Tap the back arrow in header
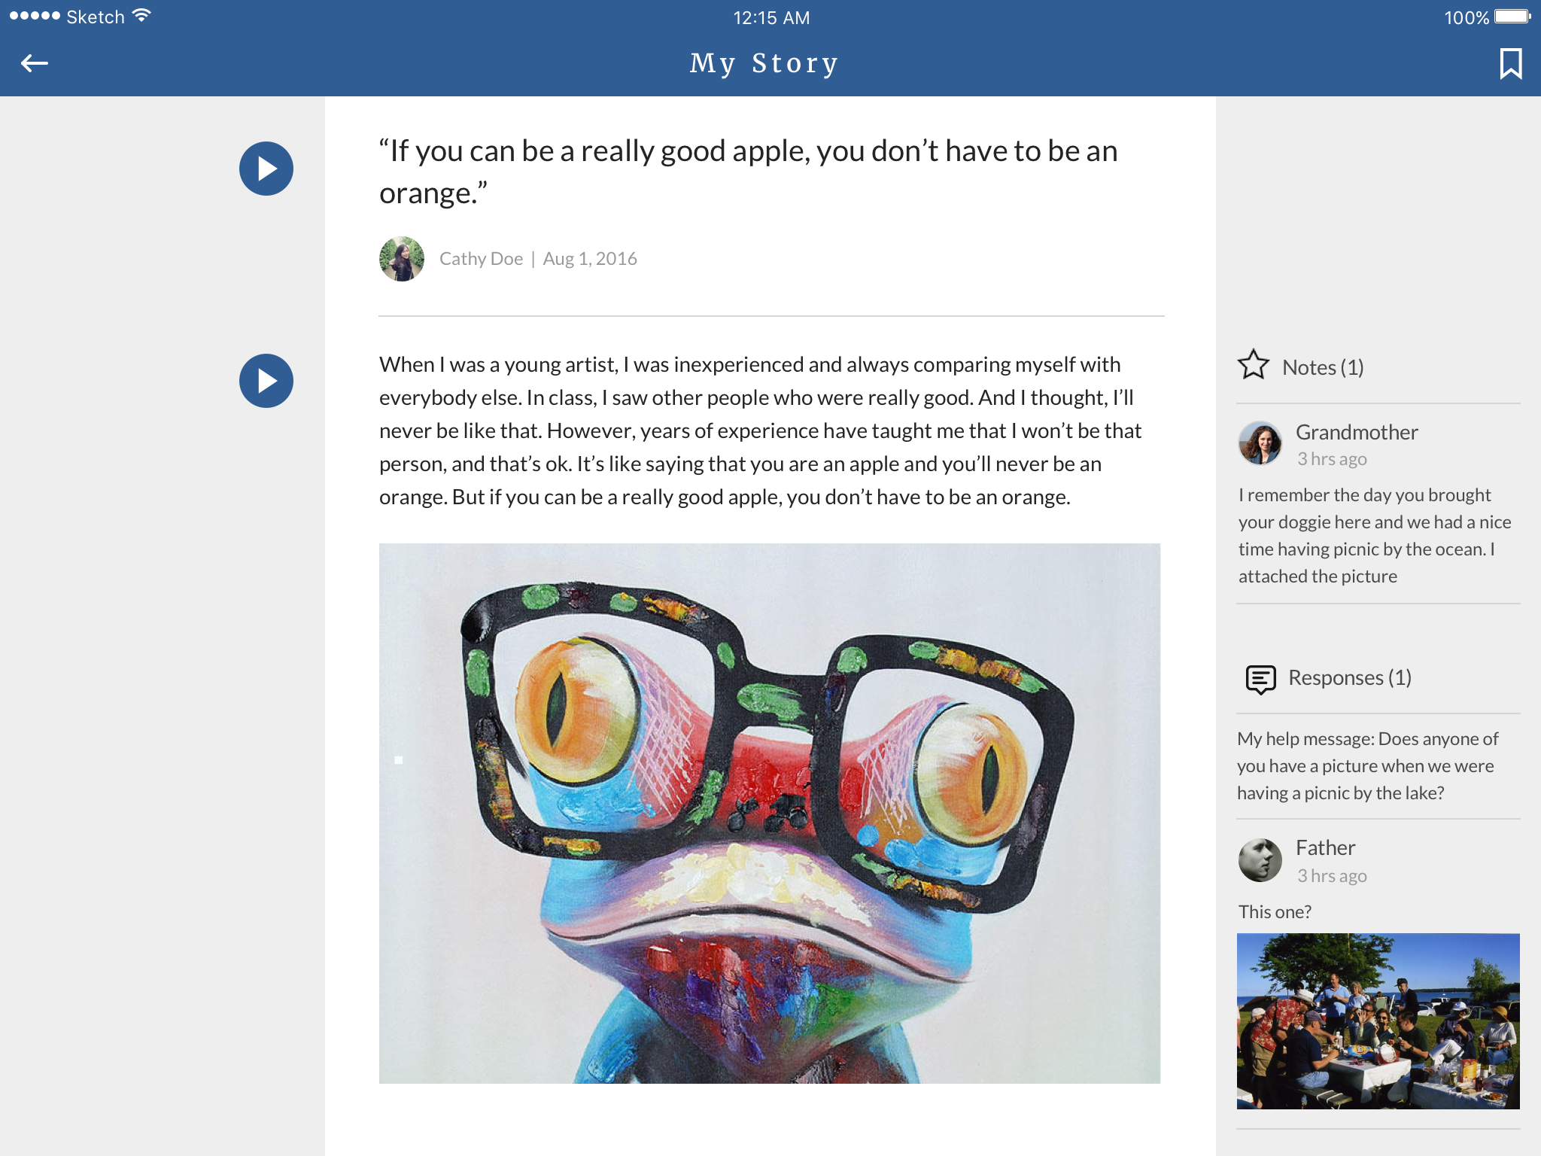Image resolution: width=1541 pixels, height=1156 pixels. pos(35,63)
